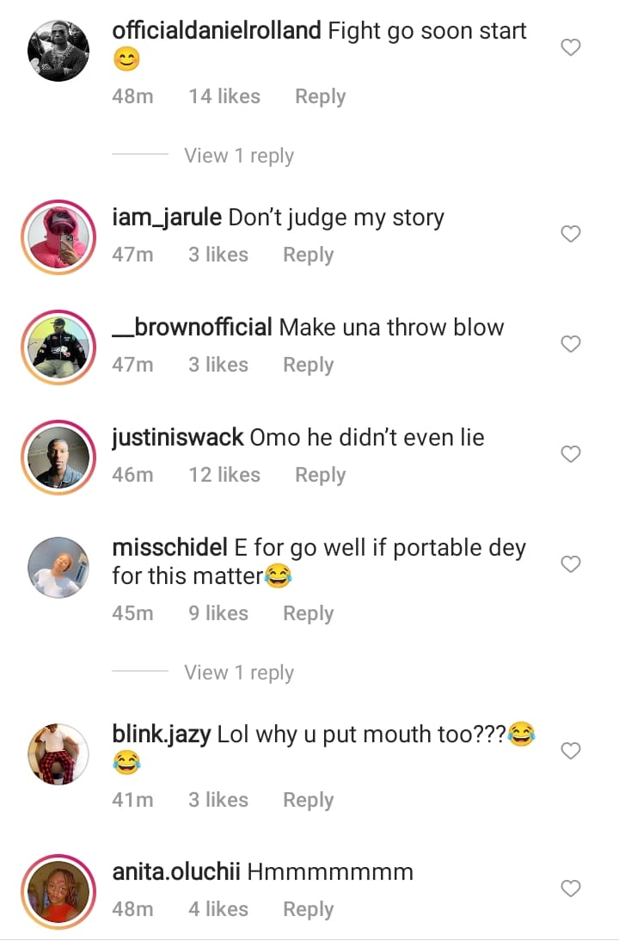The image size is (619, 941).
Task: Tap heart on iam_jarule's comment
Action: tap(571, 234)
